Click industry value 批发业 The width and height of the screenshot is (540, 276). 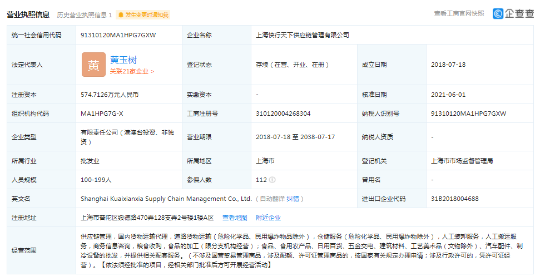(x=90, y=161)
